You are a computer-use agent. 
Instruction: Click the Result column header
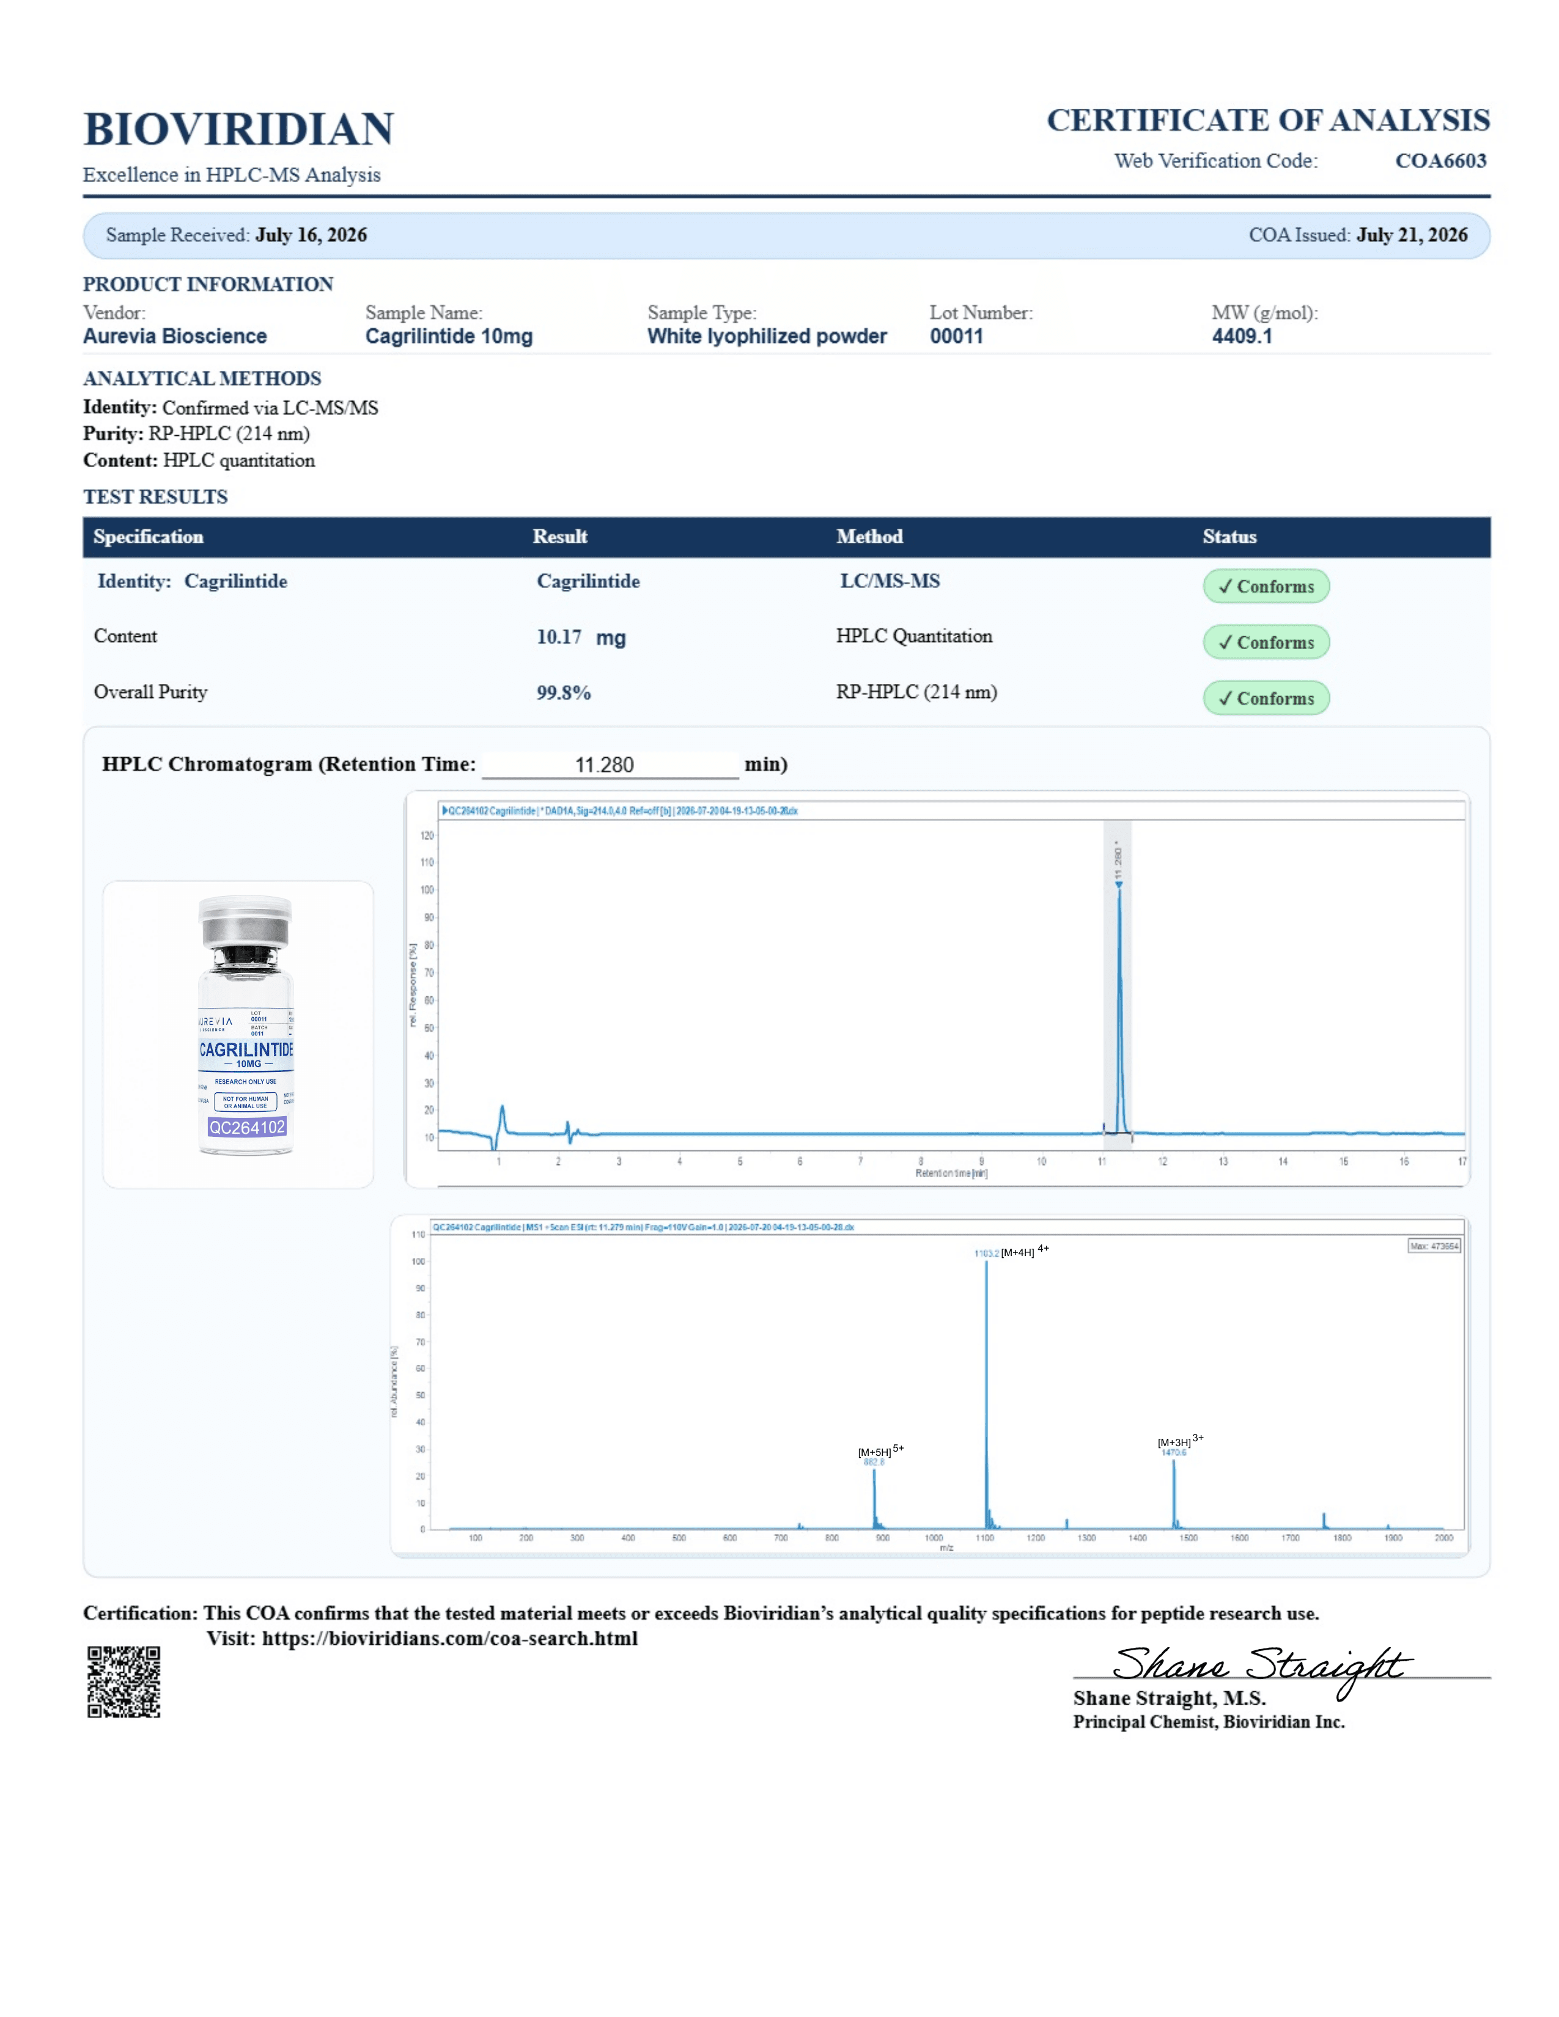[x=559, y=537]
